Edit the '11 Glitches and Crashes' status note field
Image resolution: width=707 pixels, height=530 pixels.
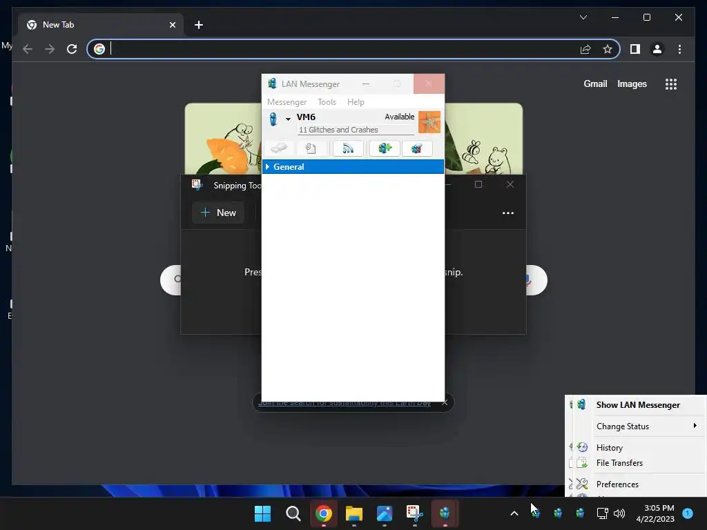pyautogui.click(x=356, y=130)
